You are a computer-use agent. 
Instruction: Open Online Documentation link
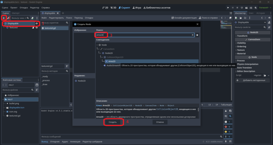tap(184, 18)
